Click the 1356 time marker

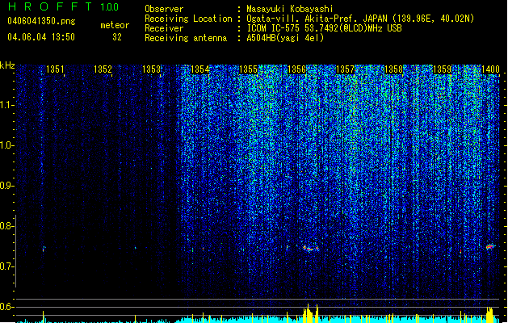pyautogui.click(x=296, y=69)
